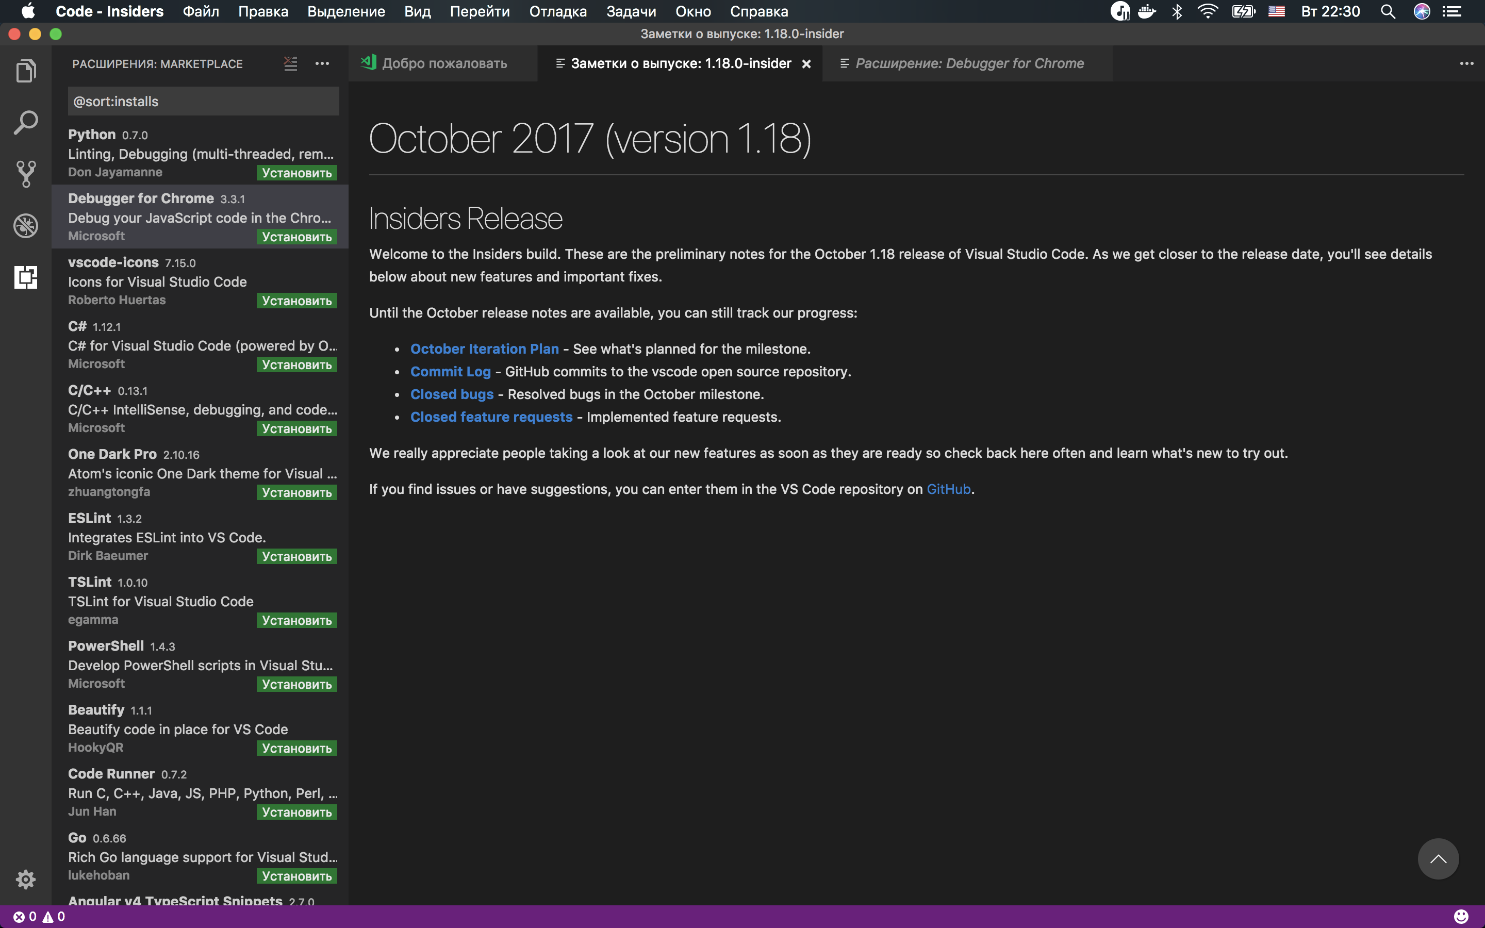Open the Settings gear at bottom left
This screenshot has width=1485, height=928.
pos(26,879)
